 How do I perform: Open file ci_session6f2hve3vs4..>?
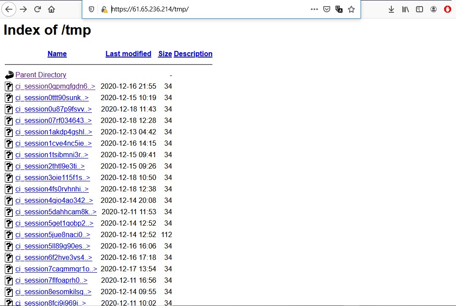54,258
